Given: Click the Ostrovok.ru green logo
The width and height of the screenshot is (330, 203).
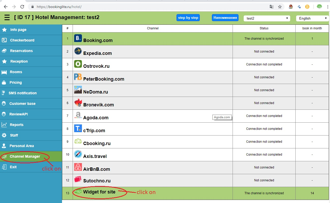Looking at the screenshot, I should click(78, 64).
